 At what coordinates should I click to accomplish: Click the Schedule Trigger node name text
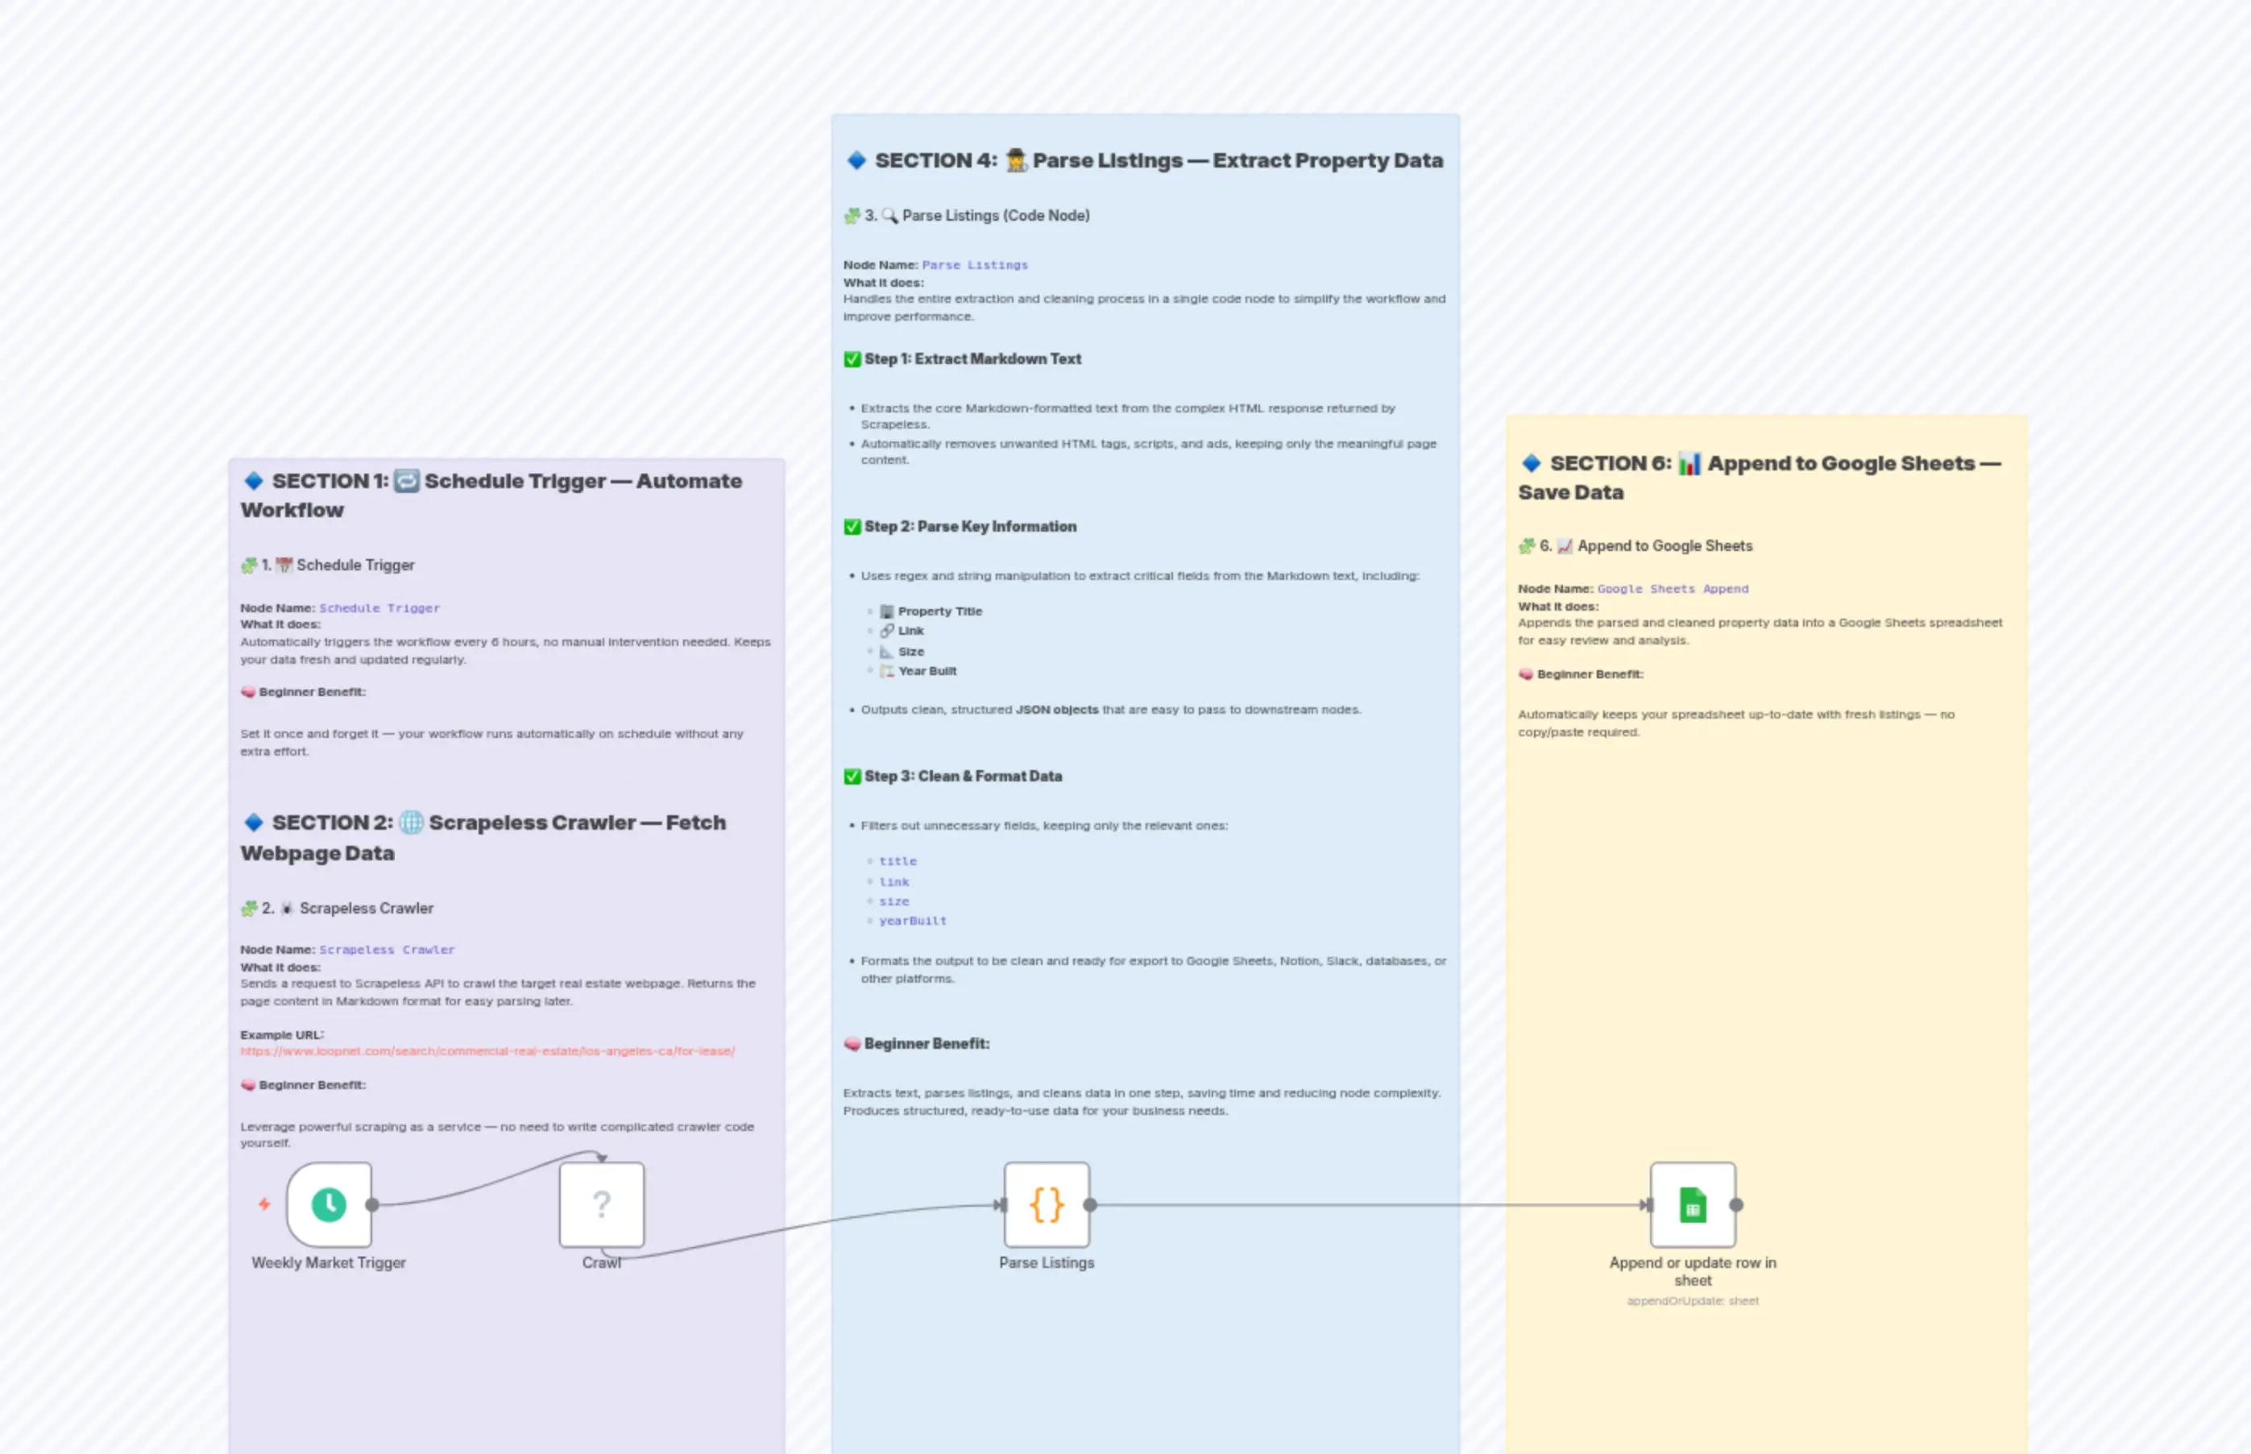click(379, 607)
